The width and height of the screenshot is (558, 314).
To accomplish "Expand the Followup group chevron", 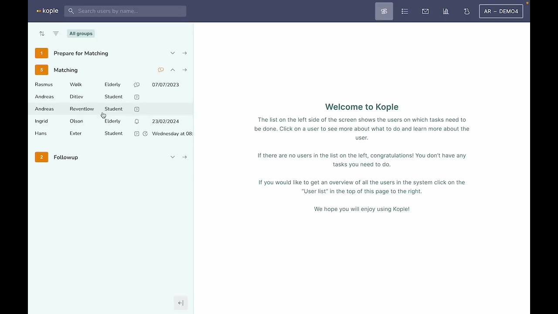I will [173, 157].
